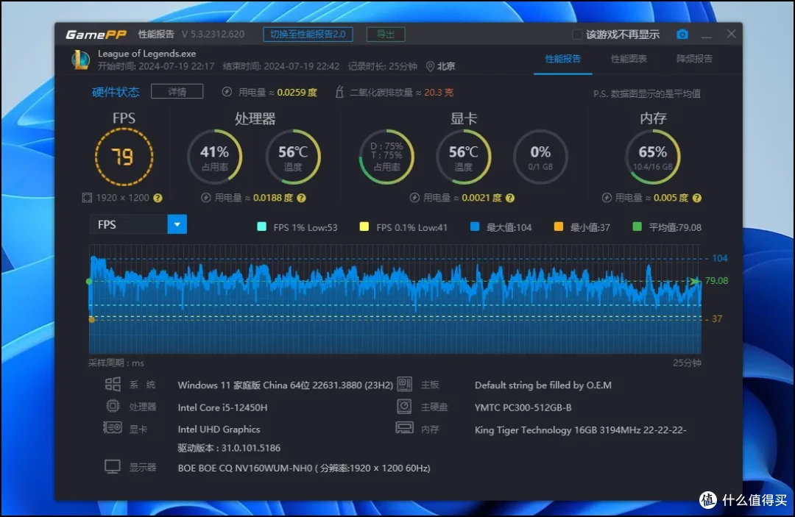
Task: Switch to the 降频报告 tab
Action: pos(694,60)
